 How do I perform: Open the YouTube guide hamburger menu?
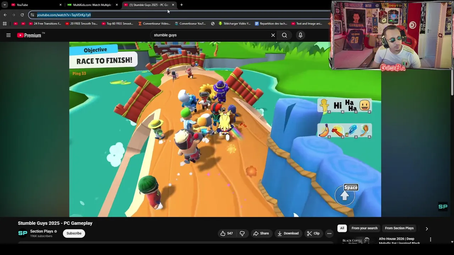(x=9, y=35)
